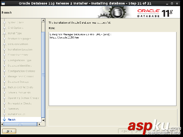Click the Enterprise Manager URL text

click(64, 37)
